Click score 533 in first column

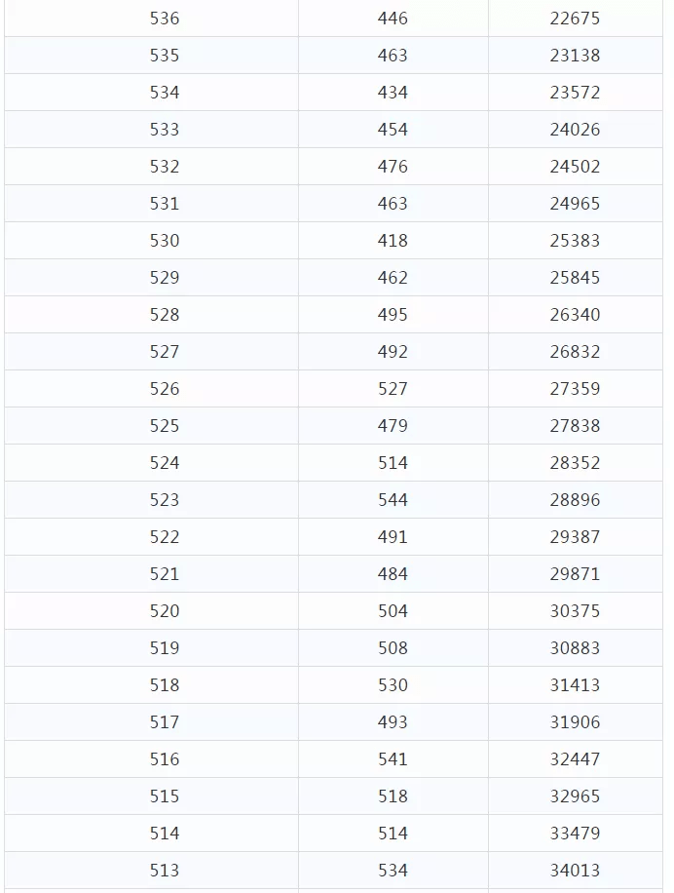pos(165,130)
